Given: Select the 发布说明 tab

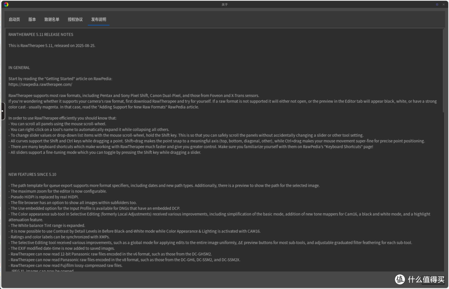Looking at the screenshot, I should 99,20.
